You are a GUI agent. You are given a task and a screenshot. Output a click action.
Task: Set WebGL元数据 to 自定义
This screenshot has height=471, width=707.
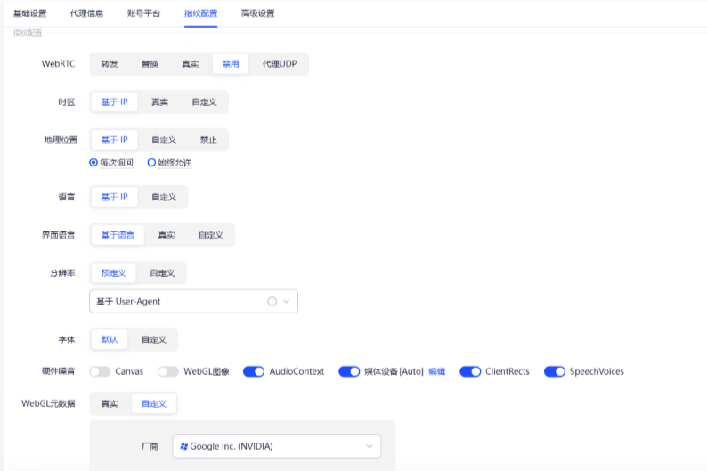tap(154, 404)
